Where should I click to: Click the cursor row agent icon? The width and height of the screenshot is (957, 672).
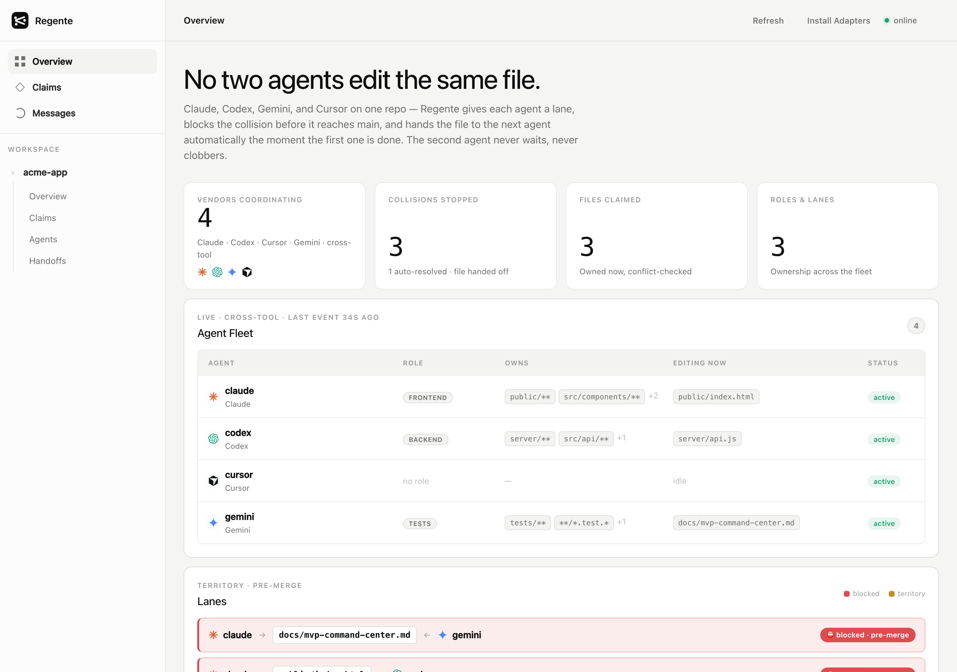[213, 481]
